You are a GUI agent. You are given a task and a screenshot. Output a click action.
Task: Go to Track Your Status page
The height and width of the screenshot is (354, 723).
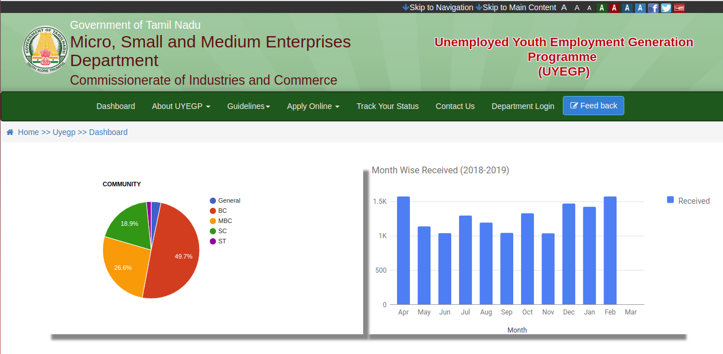[387, 106]
